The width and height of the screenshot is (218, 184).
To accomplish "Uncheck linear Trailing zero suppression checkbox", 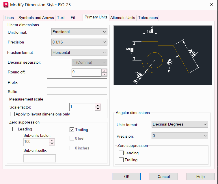I will (72, 130).
